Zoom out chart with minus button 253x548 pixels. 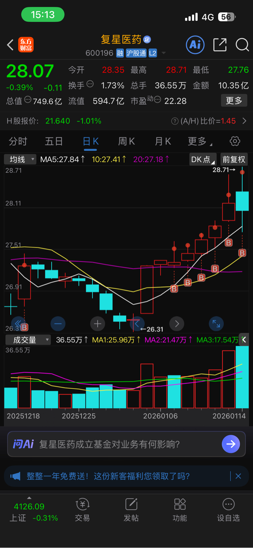[58, 324]
